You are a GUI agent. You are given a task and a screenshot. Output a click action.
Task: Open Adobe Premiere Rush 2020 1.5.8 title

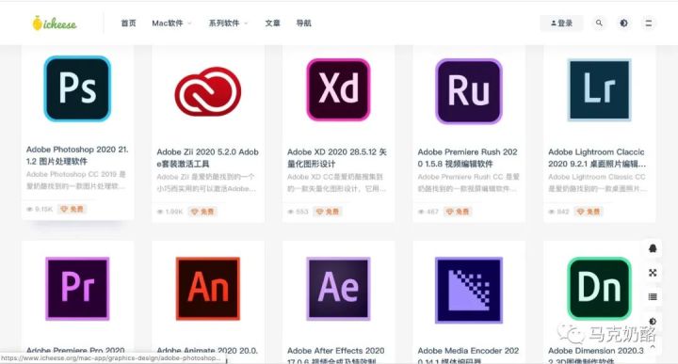(467, 158)
